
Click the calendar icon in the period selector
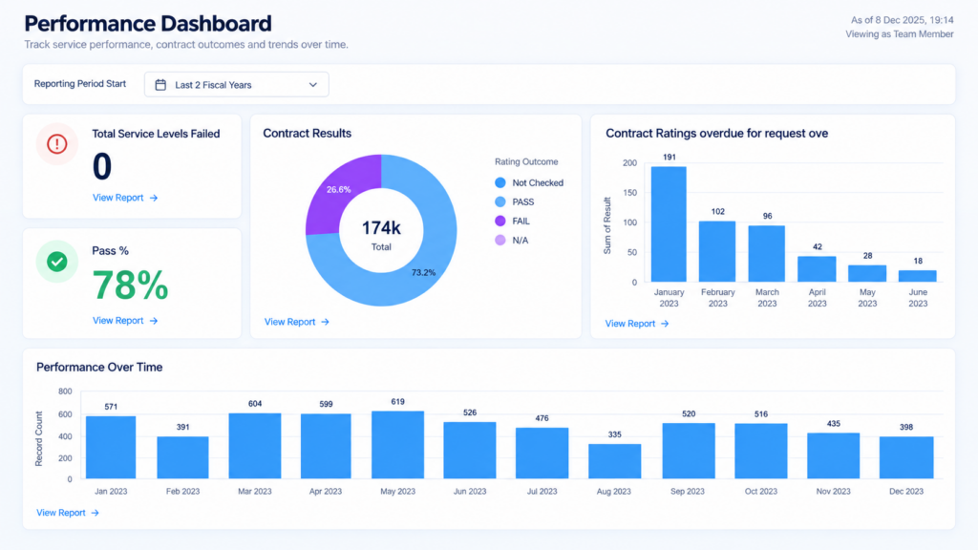coord(160,85)
